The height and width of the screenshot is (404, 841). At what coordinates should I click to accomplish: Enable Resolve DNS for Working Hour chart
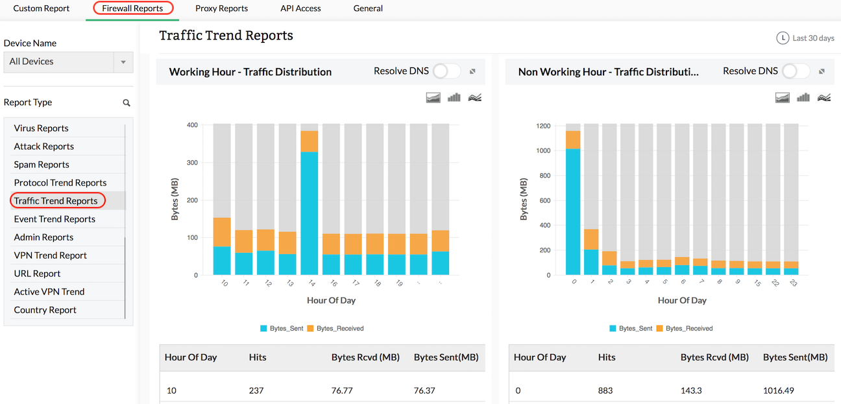446,71
